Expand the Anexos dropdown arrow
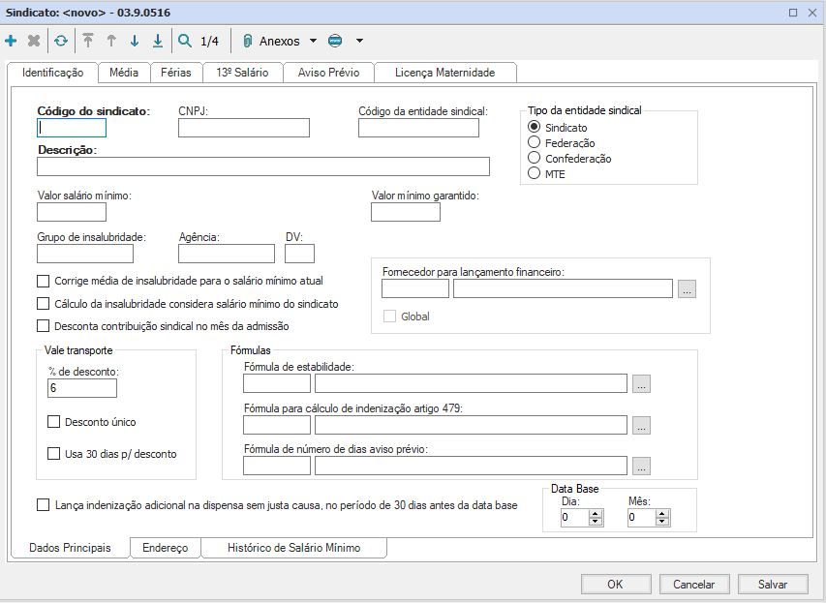Screen dimensions: 826x603 [313, 42]
